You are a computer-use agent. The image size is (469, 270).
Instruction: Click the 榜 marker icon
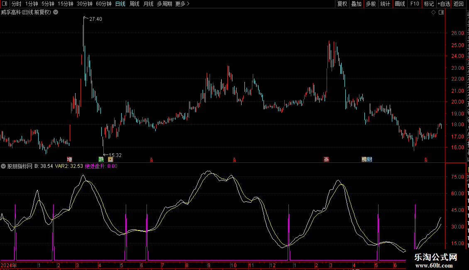pos(364,159)
